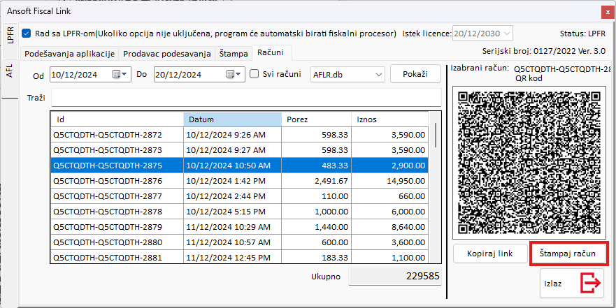Select invoice row Q5CTQDTH-Q5CTQDTH-2879
This screenshot has height=308, width=616.
240,227
